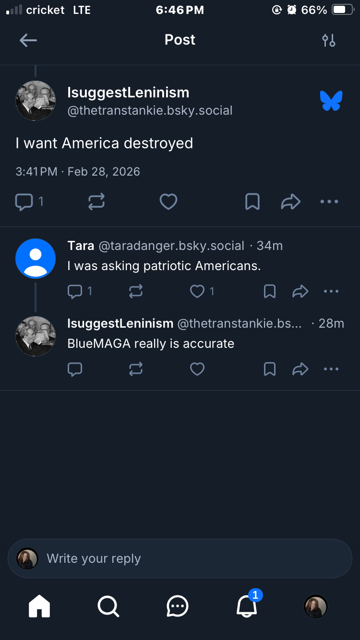Screen dimensions: 360x640
Task: Go to the Home tab
Action: [x=39, y=606]
